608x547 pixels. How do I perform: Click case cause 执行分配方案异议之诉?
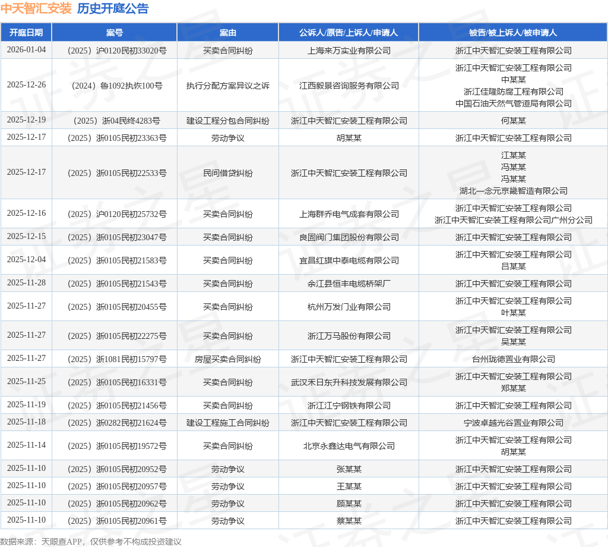[x=227, y=86]
